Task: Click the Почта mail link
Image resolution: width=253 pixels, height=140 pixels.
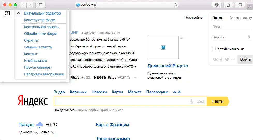Action: click(217, 18)
